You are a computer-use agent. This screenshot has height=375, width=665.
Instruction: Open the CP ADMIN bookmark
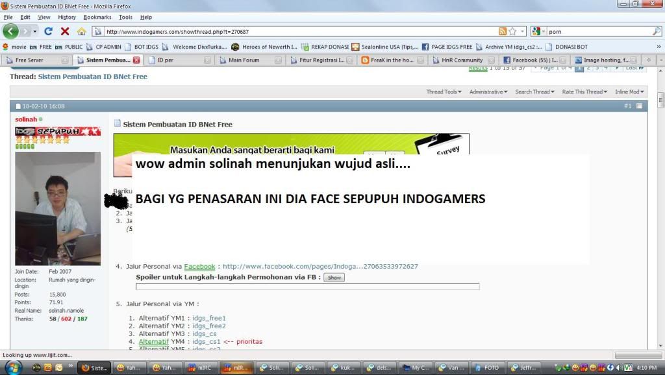104,47
